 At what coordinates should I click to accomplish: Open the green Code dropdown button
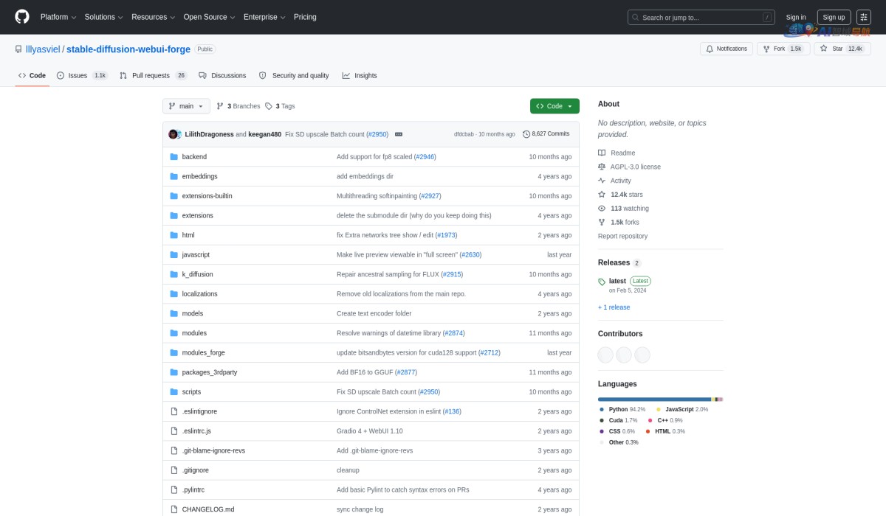554,106
